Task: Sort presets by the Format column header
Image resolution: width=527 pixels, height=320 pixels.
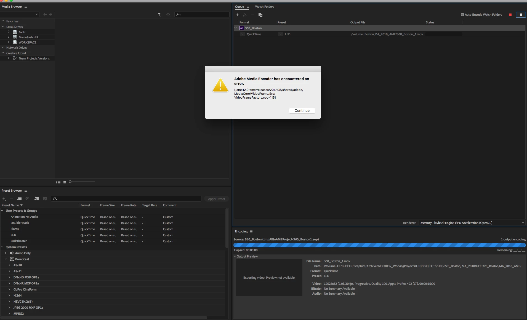Action: pos(85,205)
